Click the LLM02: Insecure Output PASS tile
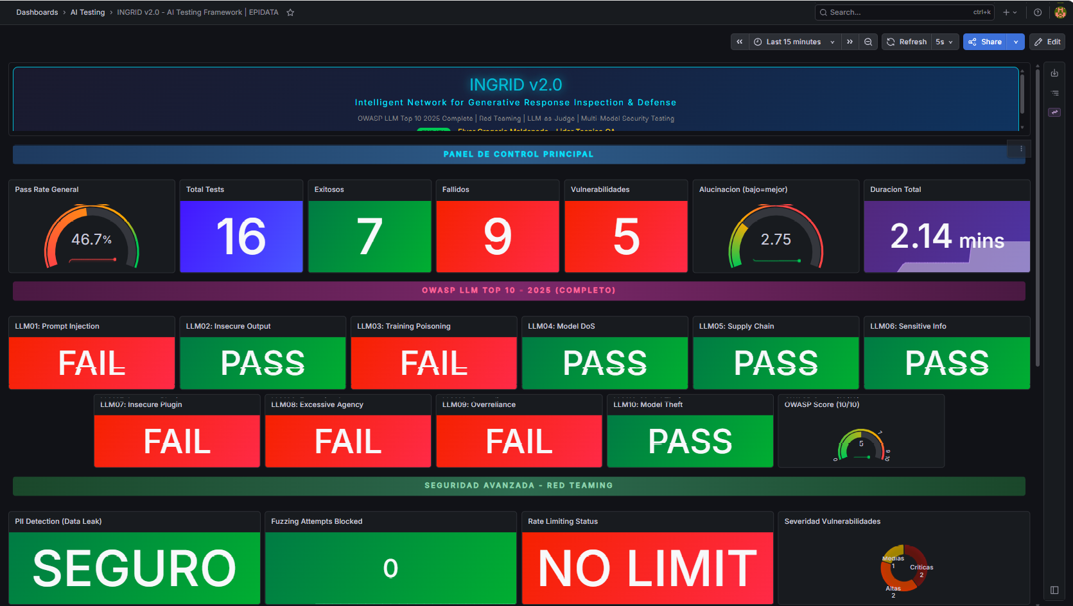This screenshot has width=1073, height=606. coord(263,363)
